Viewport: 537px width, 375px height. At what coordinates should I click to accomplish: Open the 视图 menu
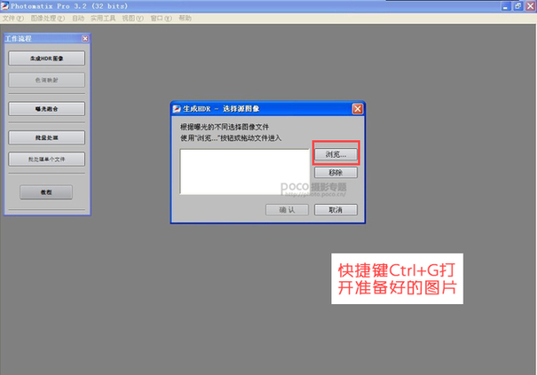pos(131,18)
